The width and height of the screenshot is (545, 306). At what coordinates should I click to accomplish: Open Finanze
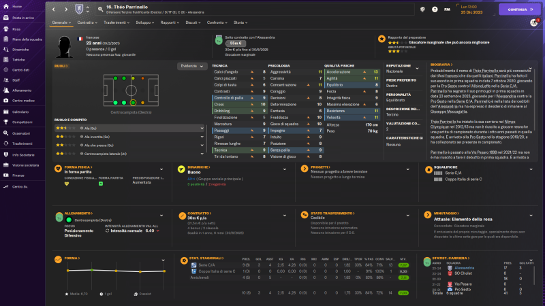18,175
